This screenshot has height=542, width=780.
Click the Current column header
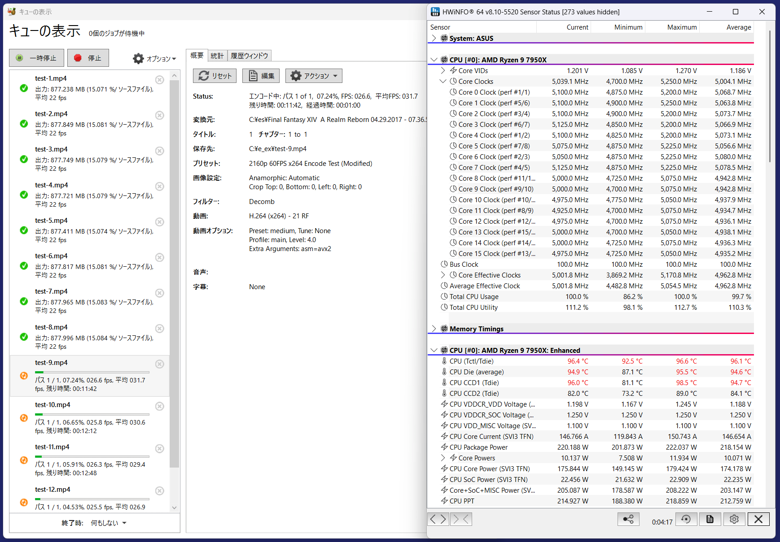[564, 27]
